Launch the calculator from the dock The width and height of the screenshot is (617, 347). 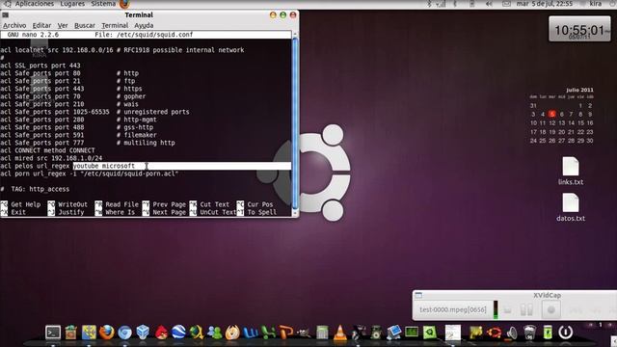tap(322, 333)
